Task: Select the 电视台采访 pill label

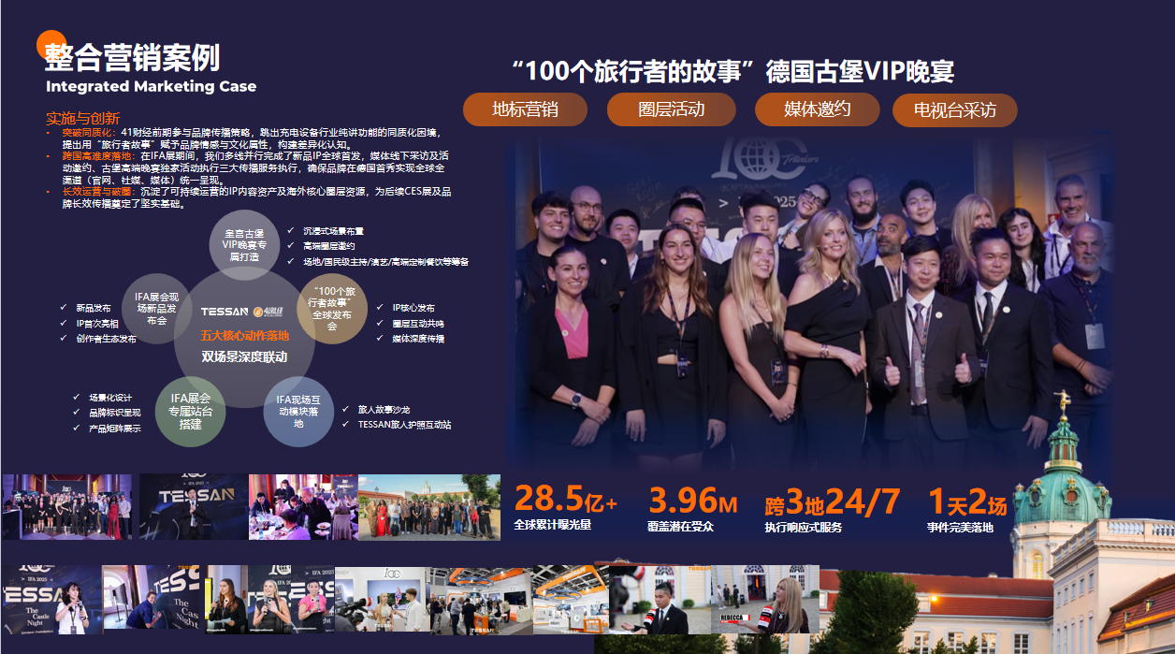Action: pos(955,110)
